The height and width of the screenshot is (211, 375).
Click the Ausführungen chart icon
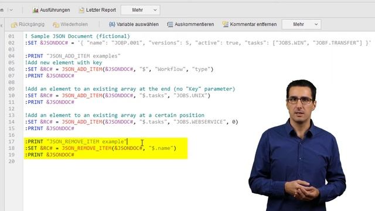(35, 10)
